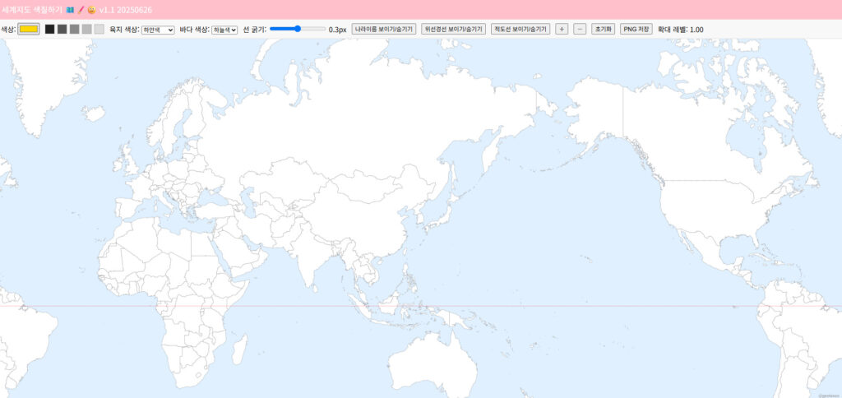Toggle 나라이름 보이기/숨기기 country names
Viewport: 842px width, 398px height.
pos(384,29)
